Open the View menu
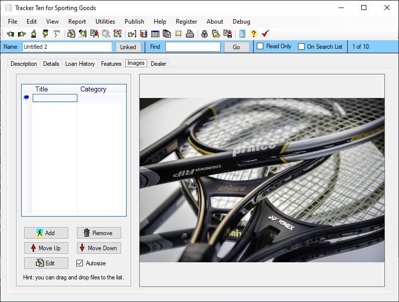 [x=52, y=22]
